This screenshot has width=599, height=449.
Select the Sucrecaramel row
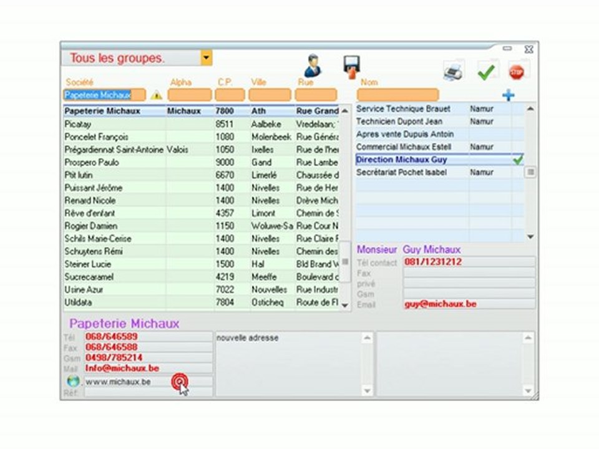pyautogui.click(x=202, y=277)
